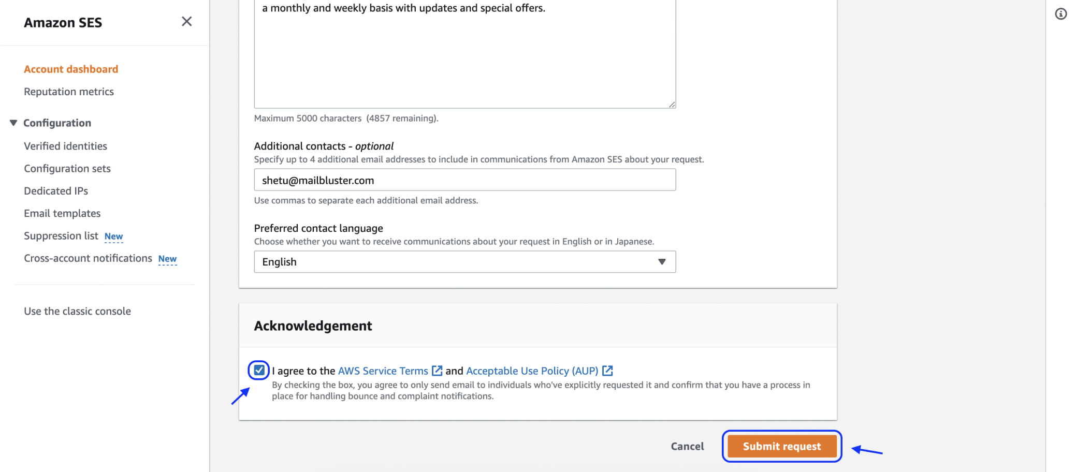Screen dimensions: 1076x472
Task: Open the Suppression list page
Action: (61, 236)
